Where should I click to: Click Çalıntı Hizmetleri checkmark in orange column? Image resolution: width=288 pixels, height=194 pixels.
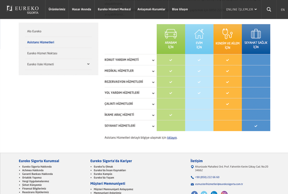(227, 104)
